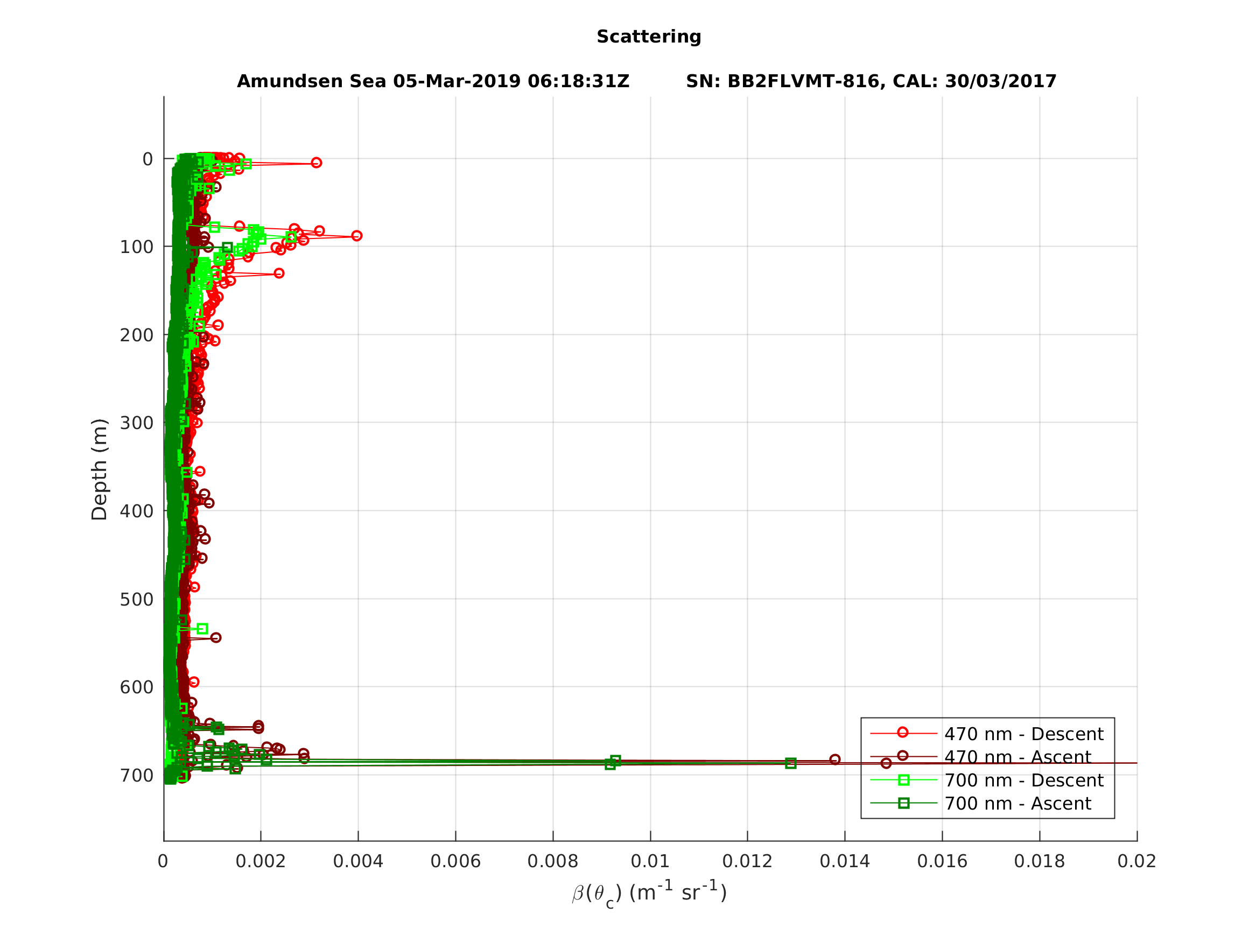Click the x-axis tick label '0.01'

point(650,861)
